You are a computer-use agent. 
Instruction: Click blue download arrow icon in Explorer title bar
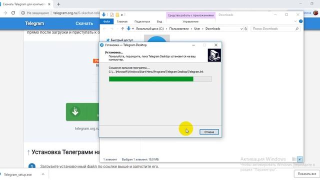[103, 14]
